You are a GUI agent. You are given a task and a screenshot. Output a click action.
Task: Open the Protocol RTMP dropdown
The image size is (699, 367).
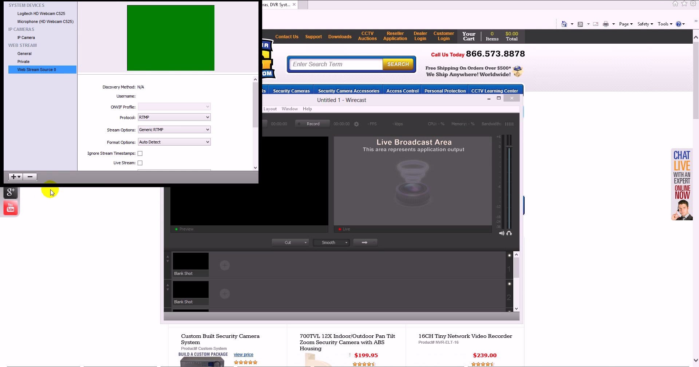tap(174, 117)
